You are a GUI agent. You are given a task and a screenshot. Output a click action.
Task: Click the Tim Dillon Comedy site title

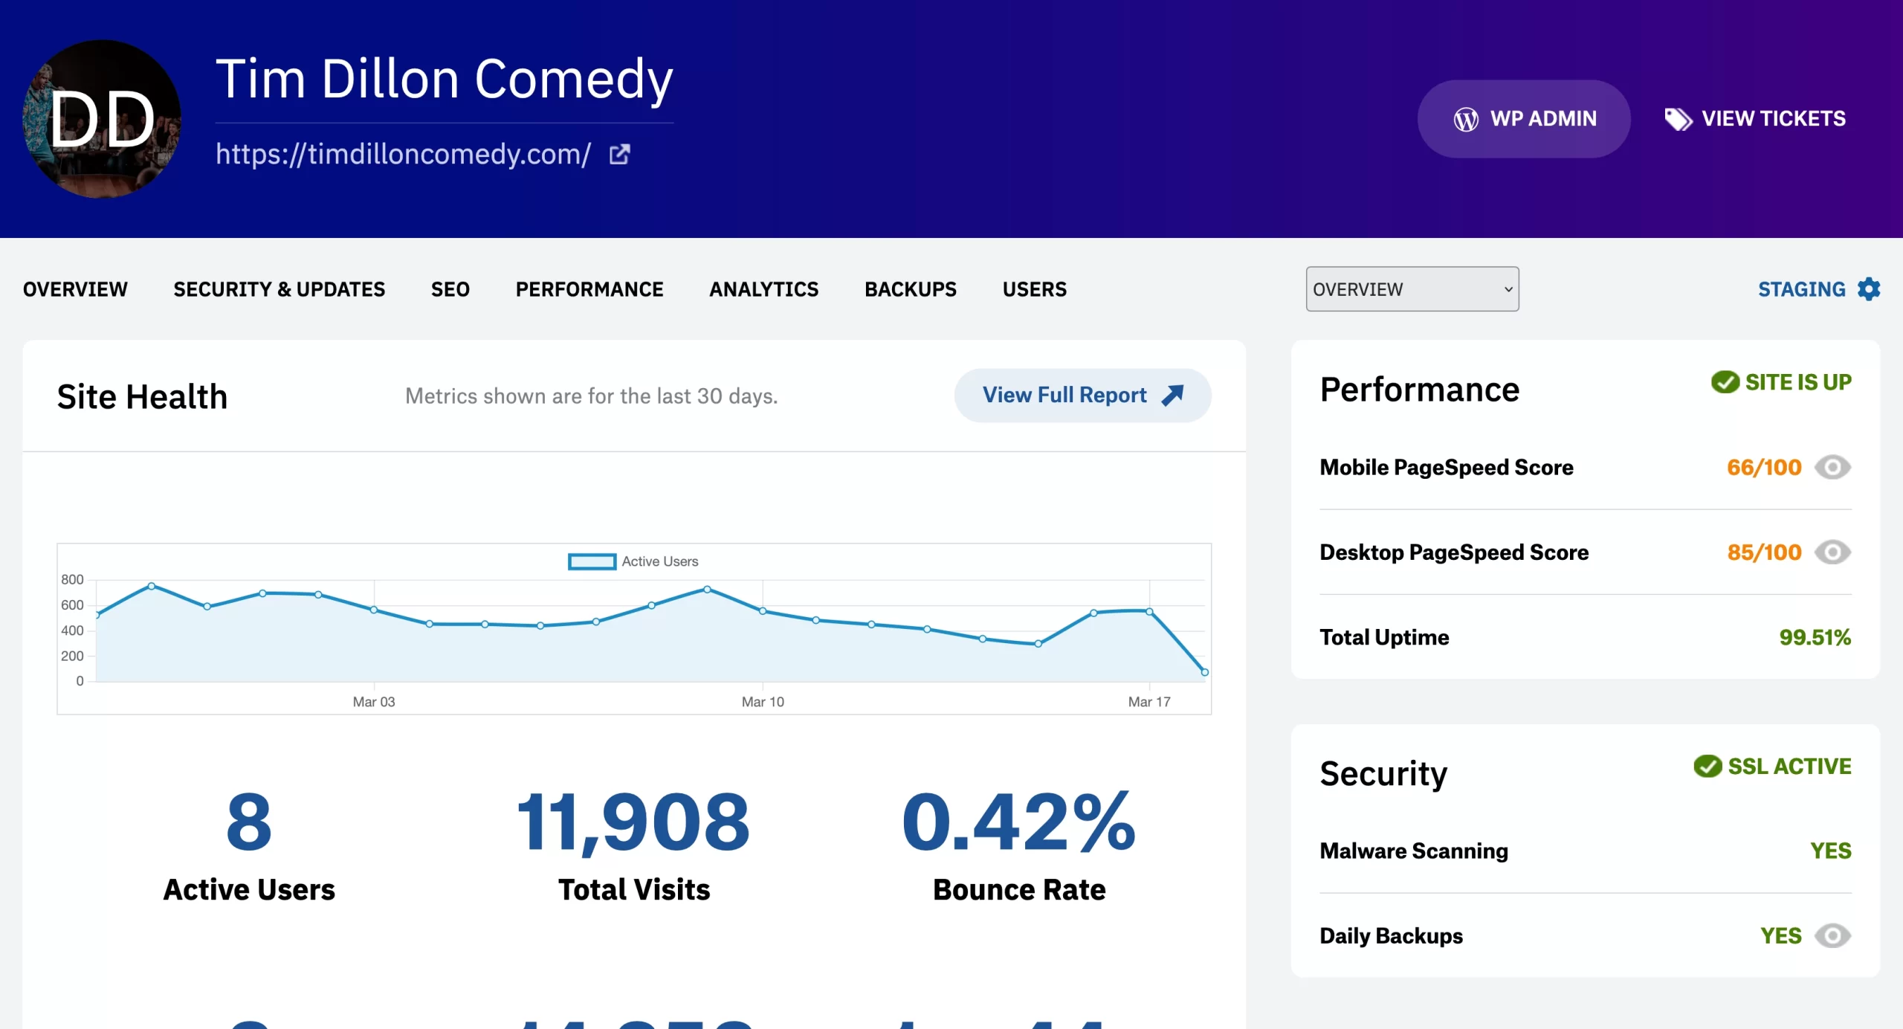pos(445,79)
